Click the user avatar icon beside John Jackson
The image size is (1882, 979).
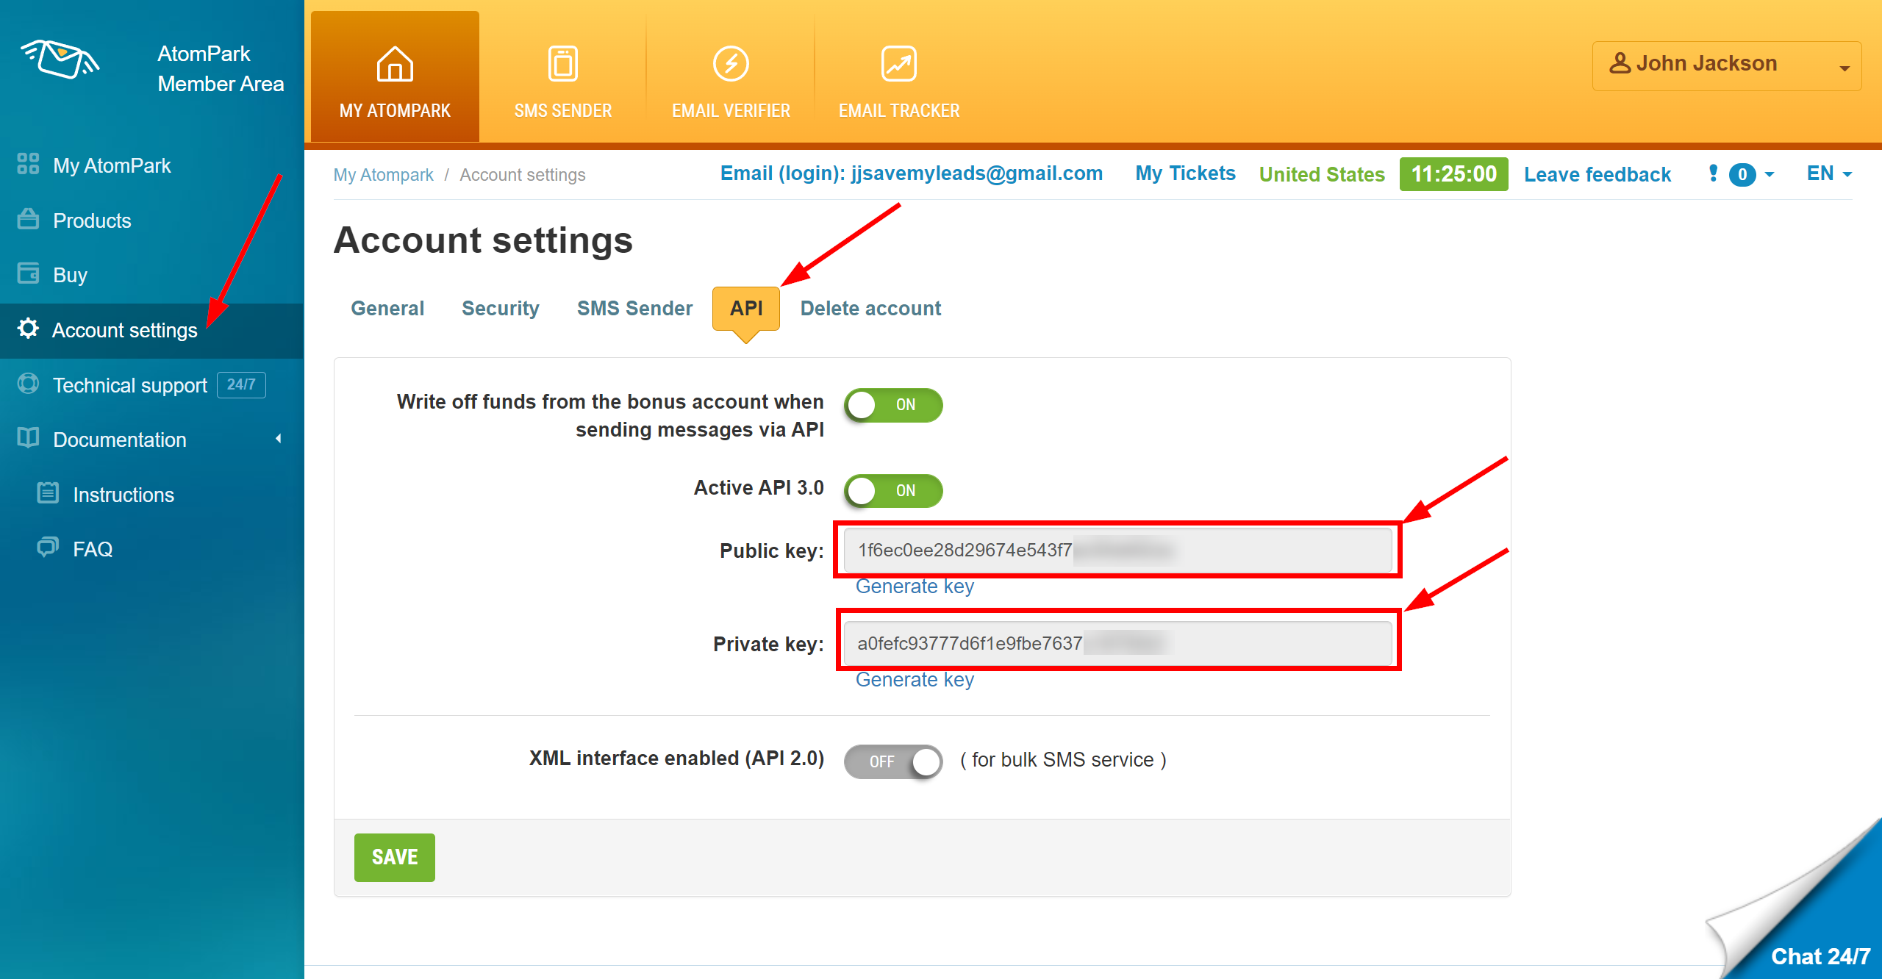point(1620,63)
